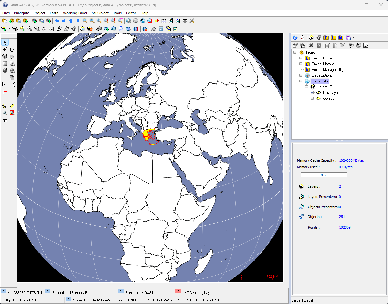This screenshot has width=388, height=304.
Task: Collapse the Earth Data node
Action: (301, 81)
